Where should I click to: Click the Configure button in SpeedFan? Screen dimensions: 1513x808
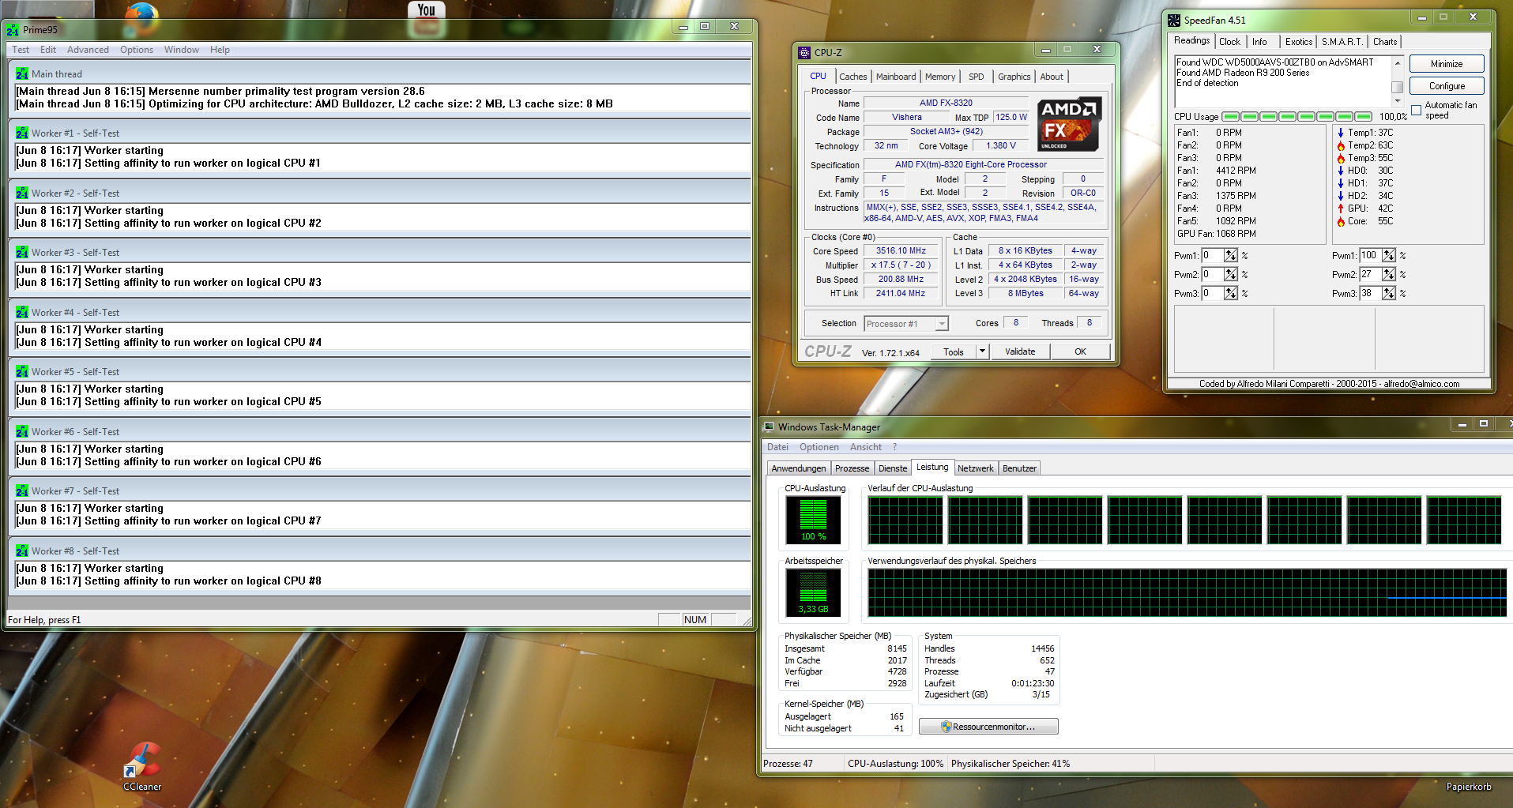1447,86
